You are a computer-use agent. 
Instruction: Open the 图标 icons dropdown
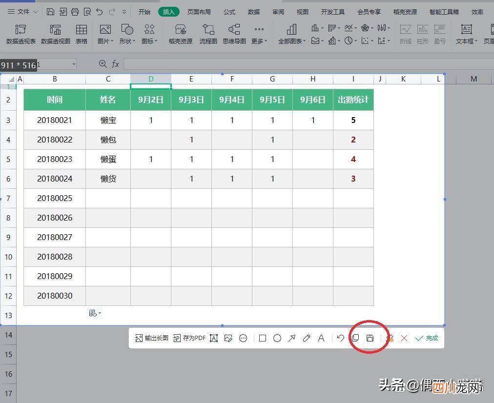pos(149,34)
